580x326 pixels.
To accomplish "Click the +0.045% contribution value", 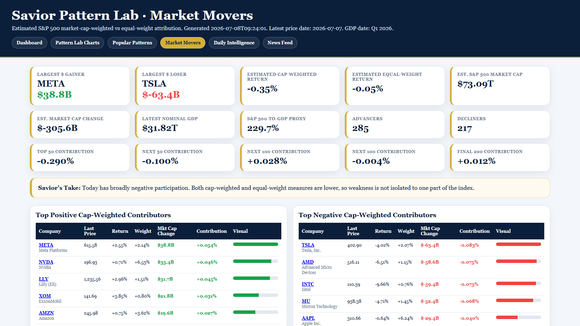I will (207, 279).
